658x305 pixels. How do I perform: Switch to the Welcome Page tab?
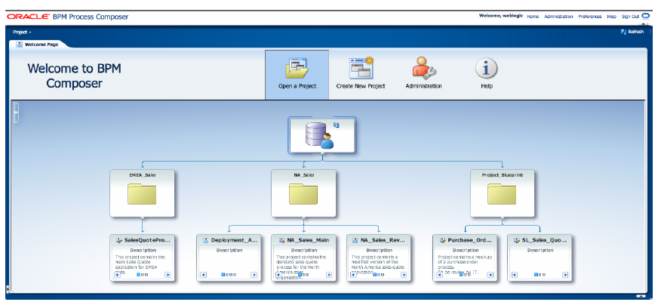(41, 44)
